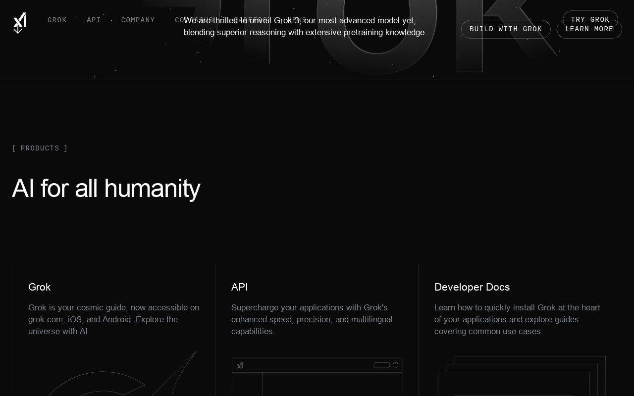Click the xAI logo in the header
Viewport: 634px width, 396px height.
click(20, 20)
